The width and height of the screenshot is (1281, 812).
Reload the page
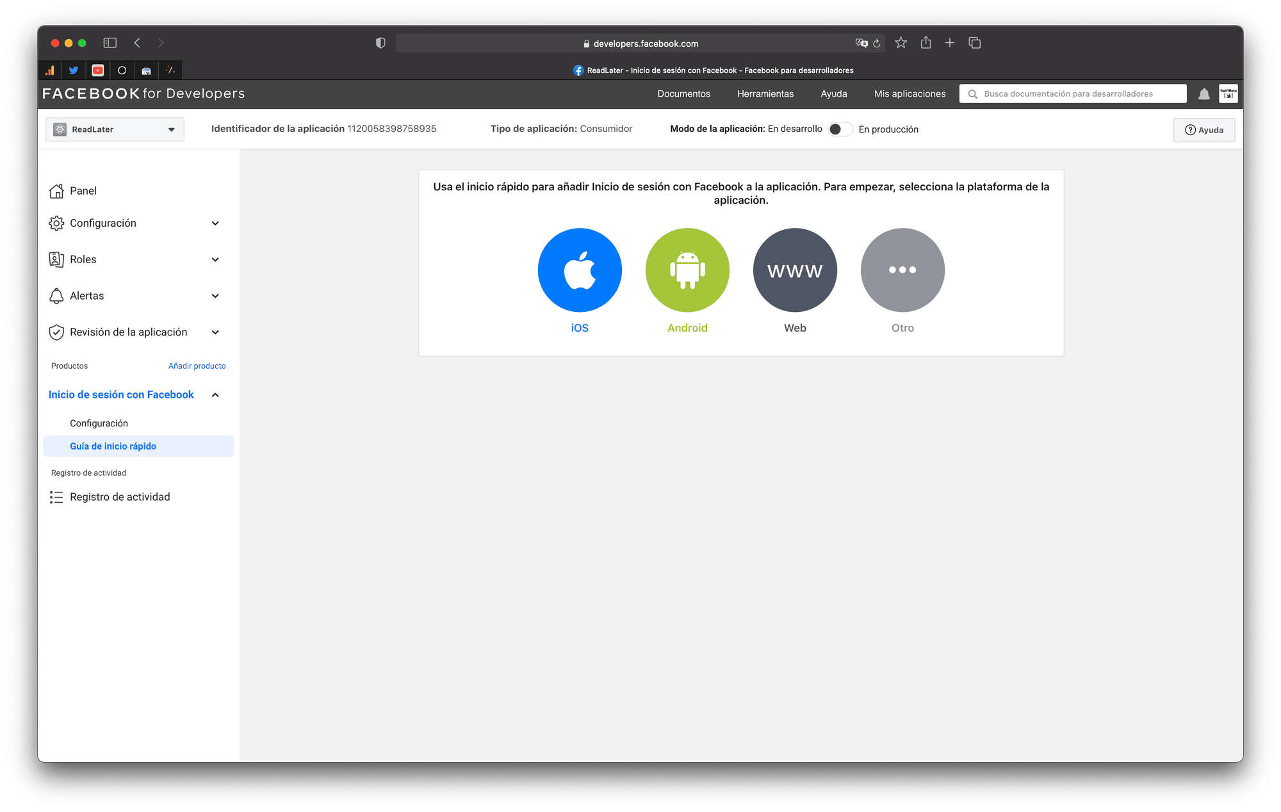click(877, 44)
